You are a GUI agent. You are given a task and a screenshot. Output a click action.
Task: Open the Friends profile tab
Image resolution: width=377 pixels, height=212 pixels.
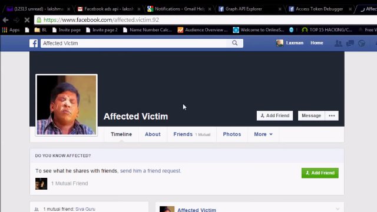click(x=191, y=134)
